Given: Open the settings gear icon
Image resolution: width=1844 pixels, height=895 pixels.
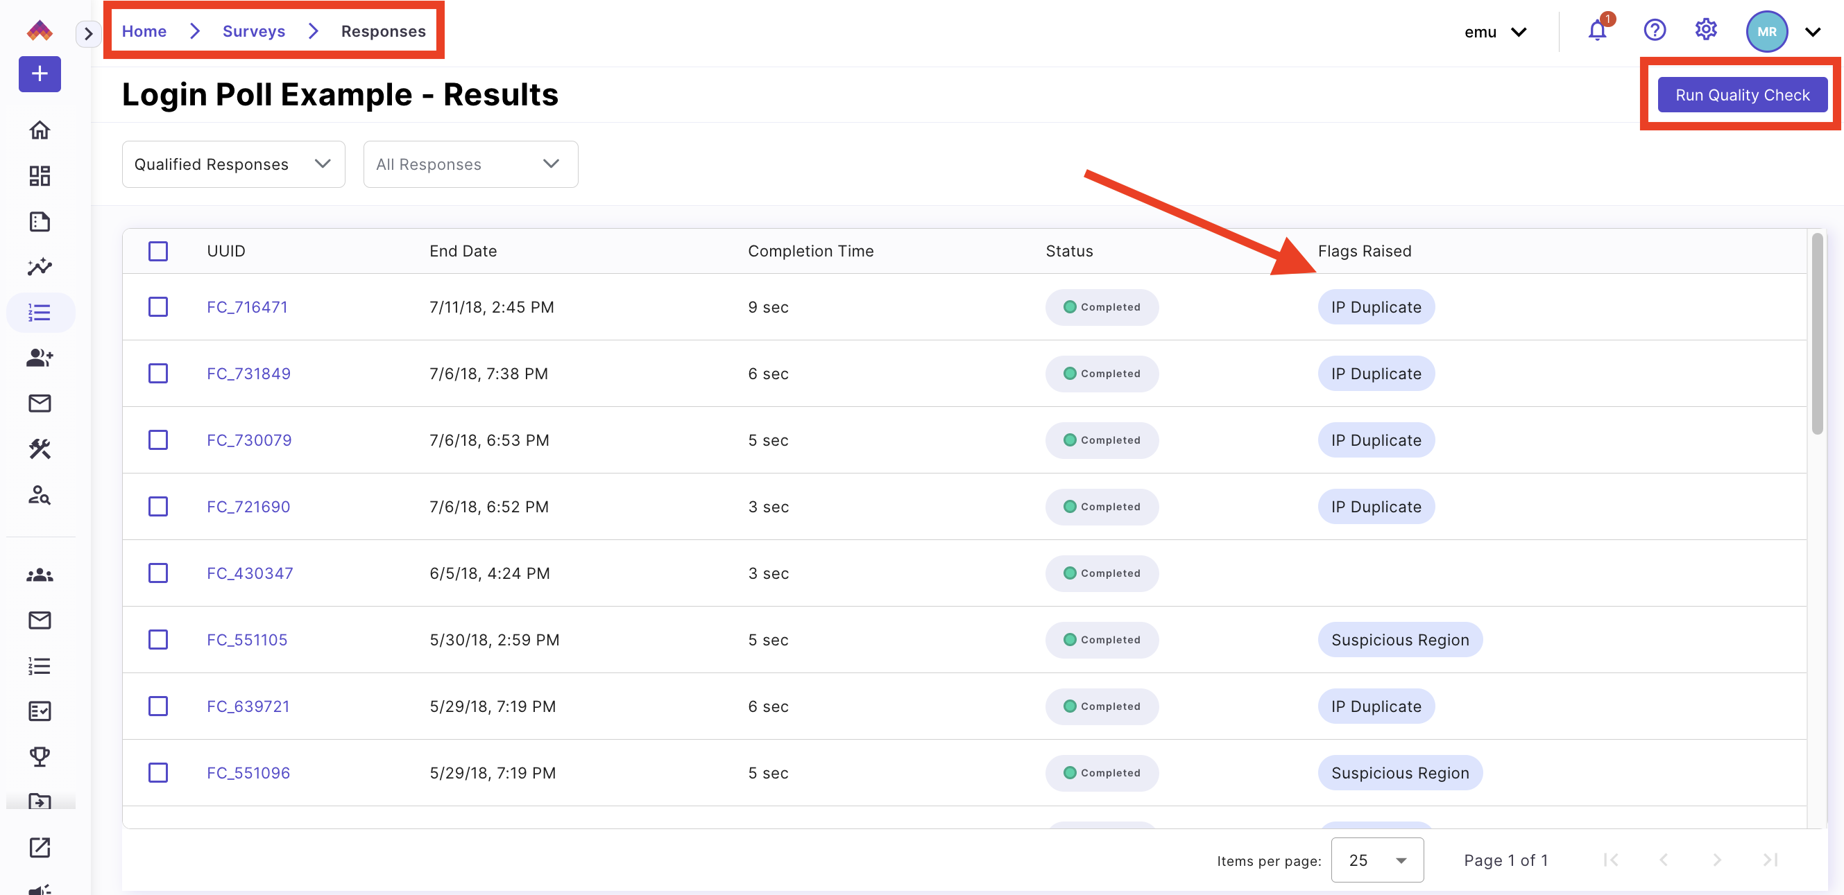Looking at the screenshot, I should [1706, 31].
